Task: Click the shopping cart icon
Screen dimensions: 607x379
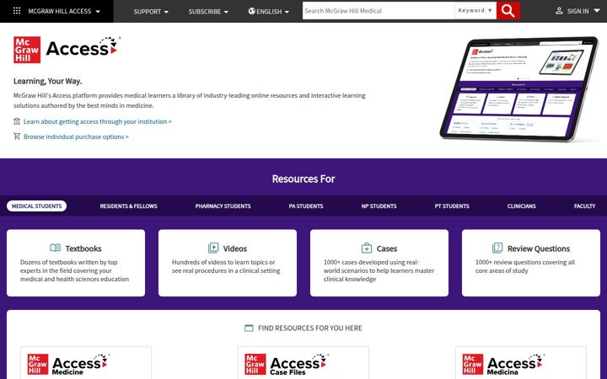Action: pos(17,136)
